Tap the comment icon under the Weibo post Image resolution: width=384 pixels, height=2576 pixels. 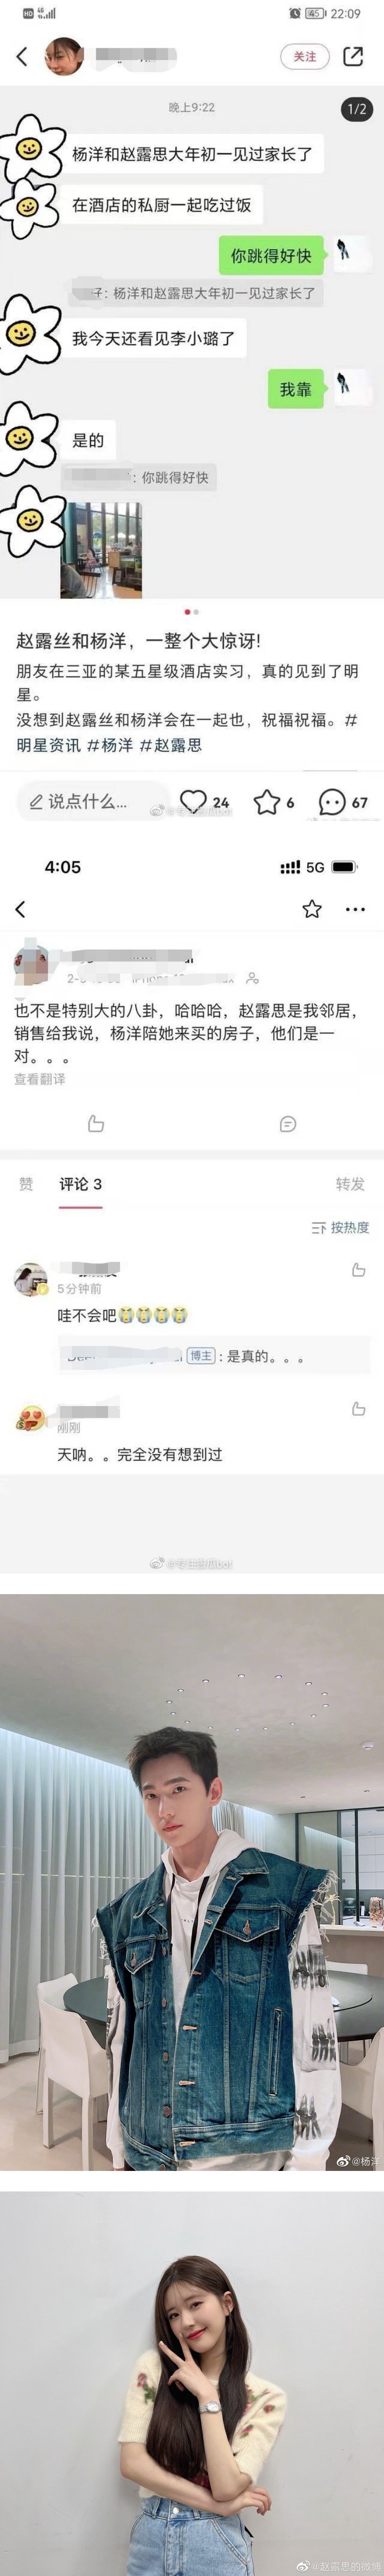pos(287,1124)
